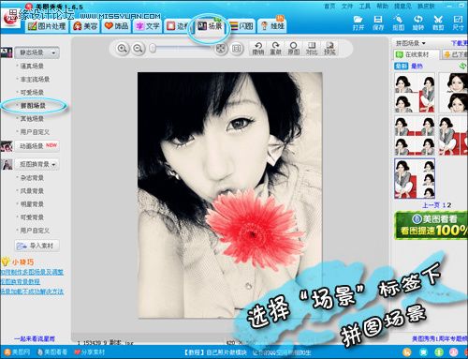Go to 上一页 previous page link
This screenshot has width=468, height=359.
click(431, 205)
